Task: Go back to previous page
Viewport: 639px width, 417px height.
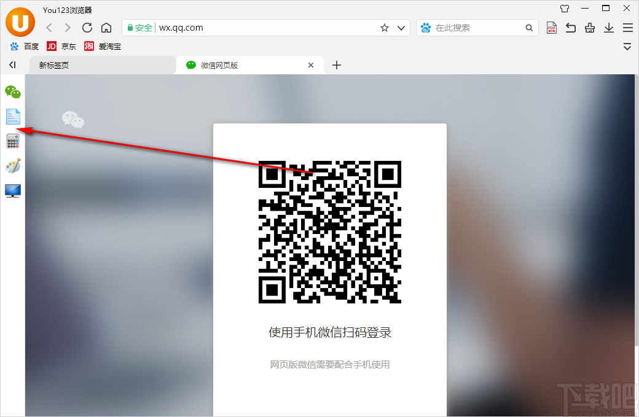Action: coord(49,28)
